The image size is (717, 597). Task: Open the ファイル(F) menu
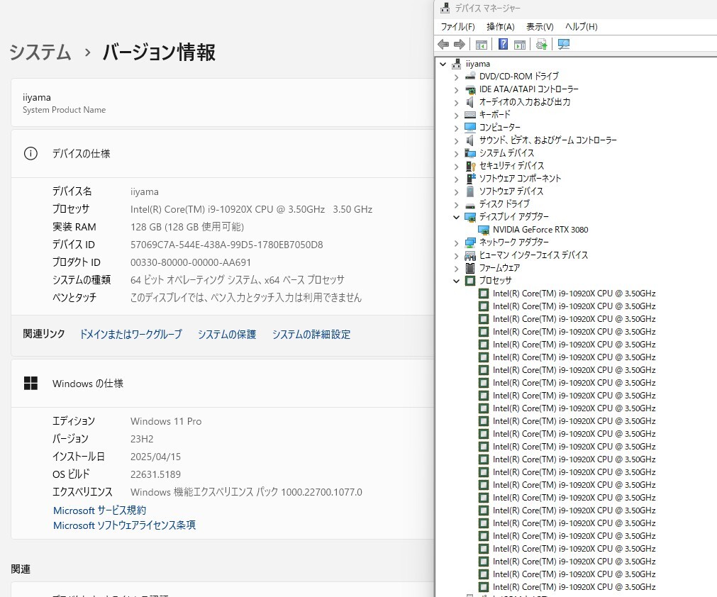[x=457, y=26]
